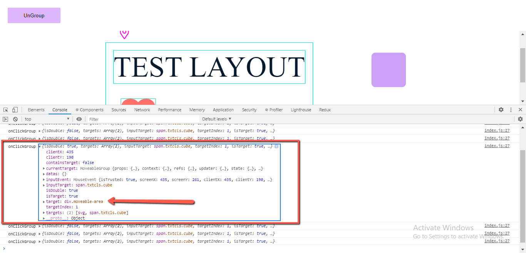Open the Redux tab

click(325, 110)
